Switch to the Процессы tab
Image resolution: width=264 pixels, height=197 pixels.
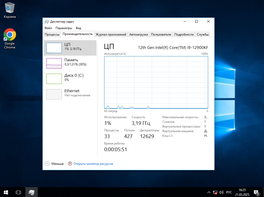pos(52,35)
